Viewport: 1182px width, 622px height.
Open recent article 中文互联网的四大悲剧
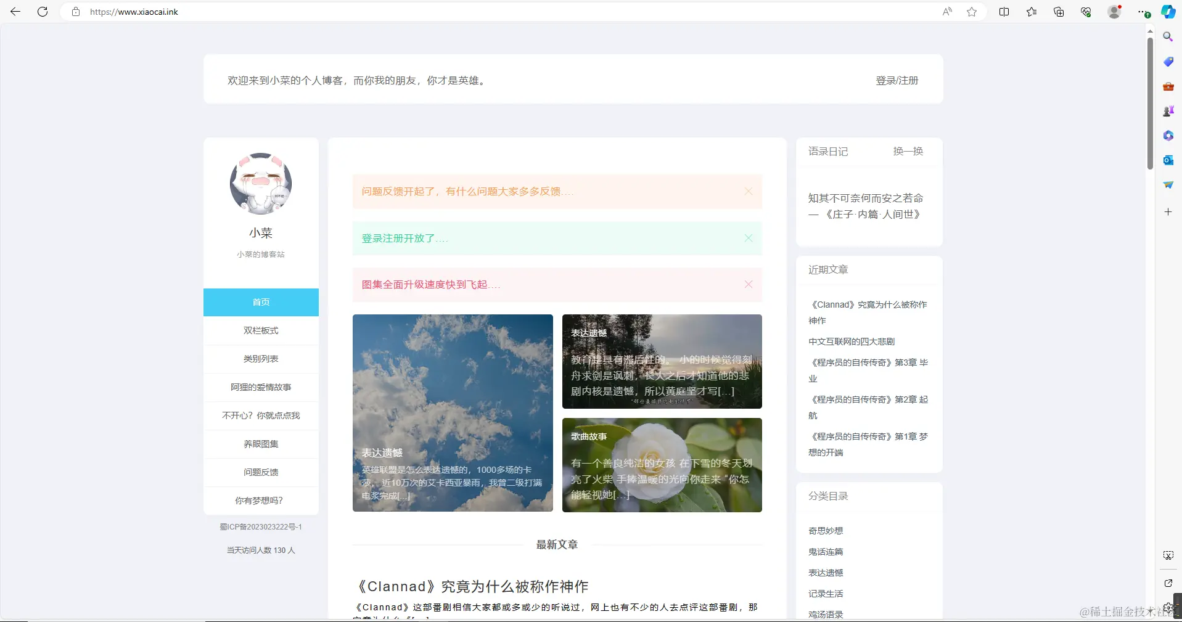pos(852,342)
